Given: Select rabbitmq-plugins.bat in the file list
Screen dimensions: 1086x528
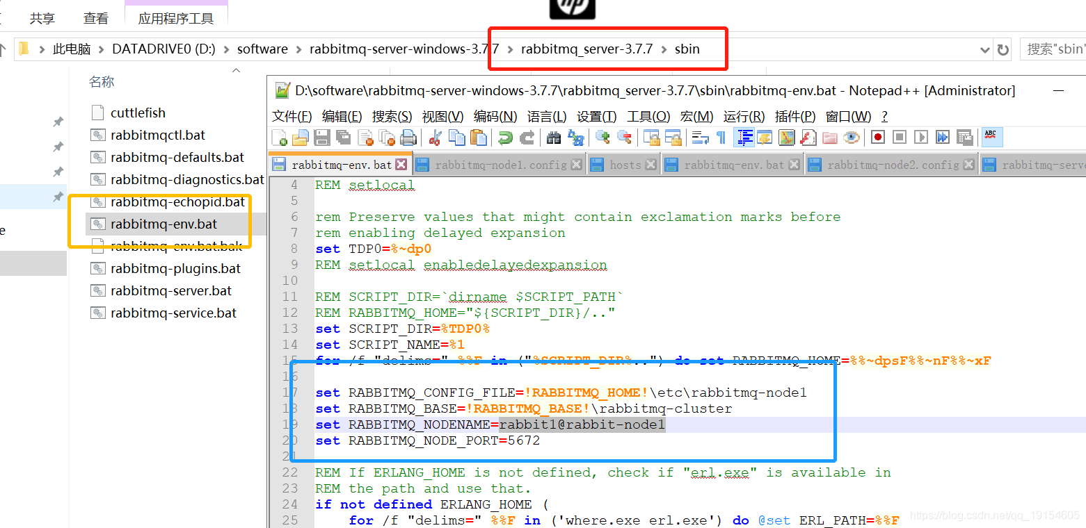Looking at the screenshot, I should point(175,268).
